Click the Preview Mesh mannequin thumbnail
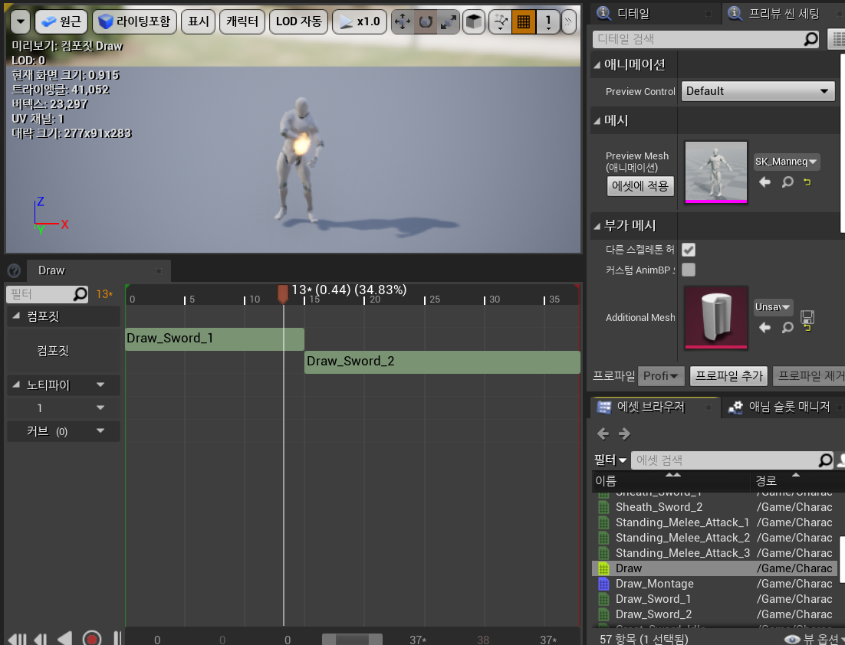This screenshot has height=645, width=845. [x=716, y=172]
